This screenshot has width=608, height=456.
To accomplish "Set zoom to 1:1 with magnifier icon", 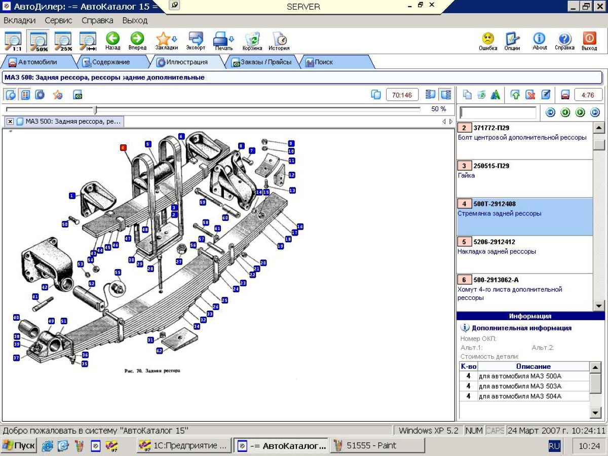I will pos(14,41).
